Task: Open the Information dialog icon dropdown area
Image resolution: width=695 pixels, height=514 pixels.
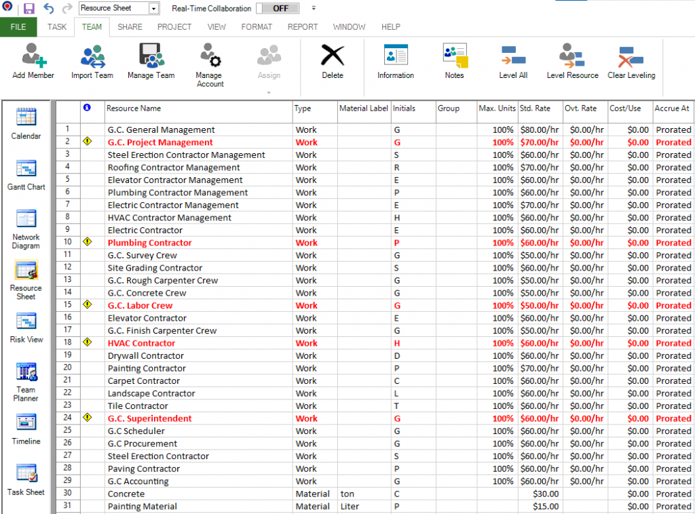Action: click(x=395, y=61)
